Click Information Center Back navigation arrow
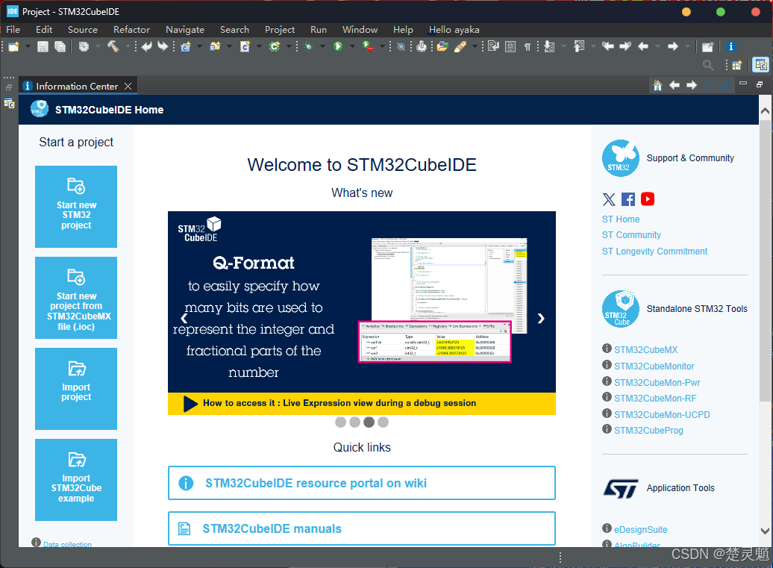Viewport: 773px width, 568px height. coord(674,85)
